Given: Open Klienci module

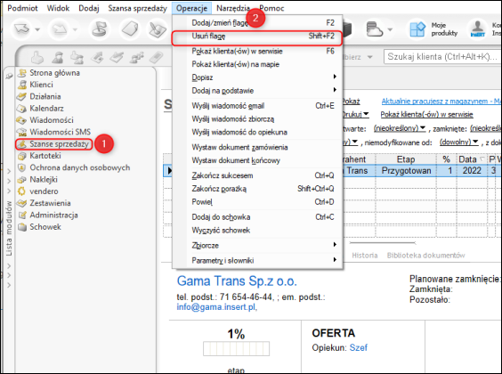Looking at the screenshot, I should point(36,85).
